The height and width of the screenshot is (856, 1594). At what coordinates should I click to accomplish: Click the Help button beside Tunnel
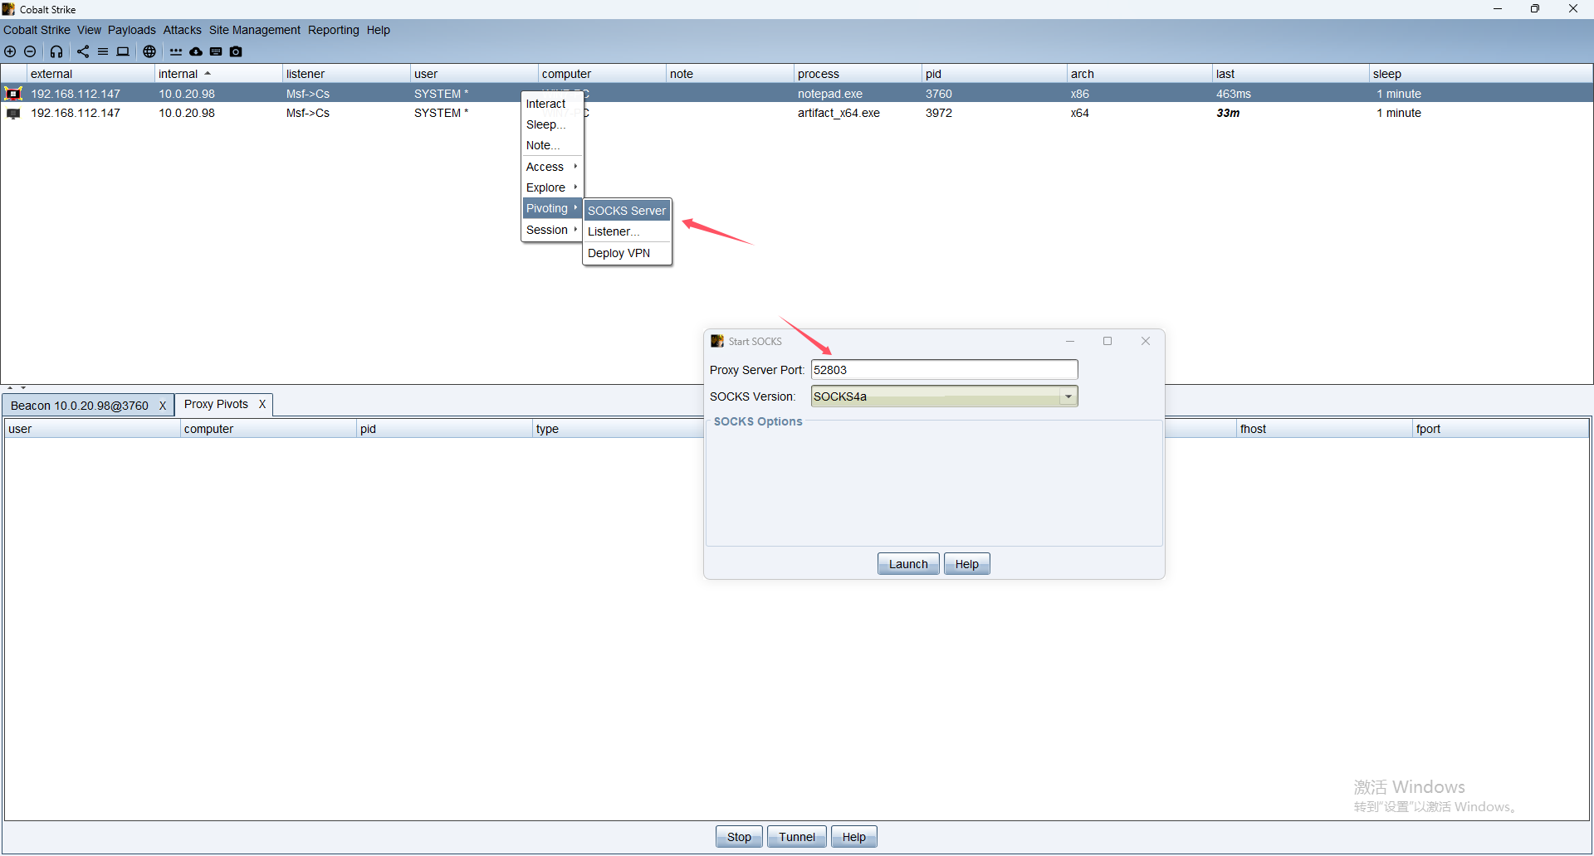click(853, 837)
